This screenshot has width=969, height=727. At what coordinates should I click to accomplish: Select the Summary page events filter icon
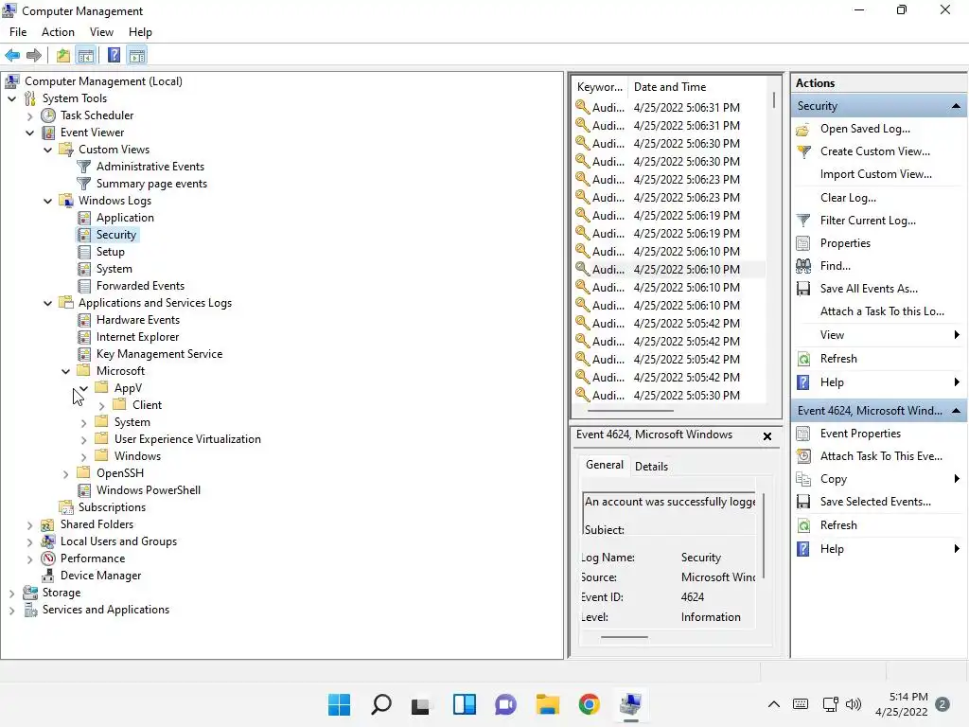(x=83, y=184)
